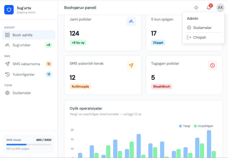
Task: Click gear icon beside Sozlamalar in dropdown
Action: tap(189, 28)
